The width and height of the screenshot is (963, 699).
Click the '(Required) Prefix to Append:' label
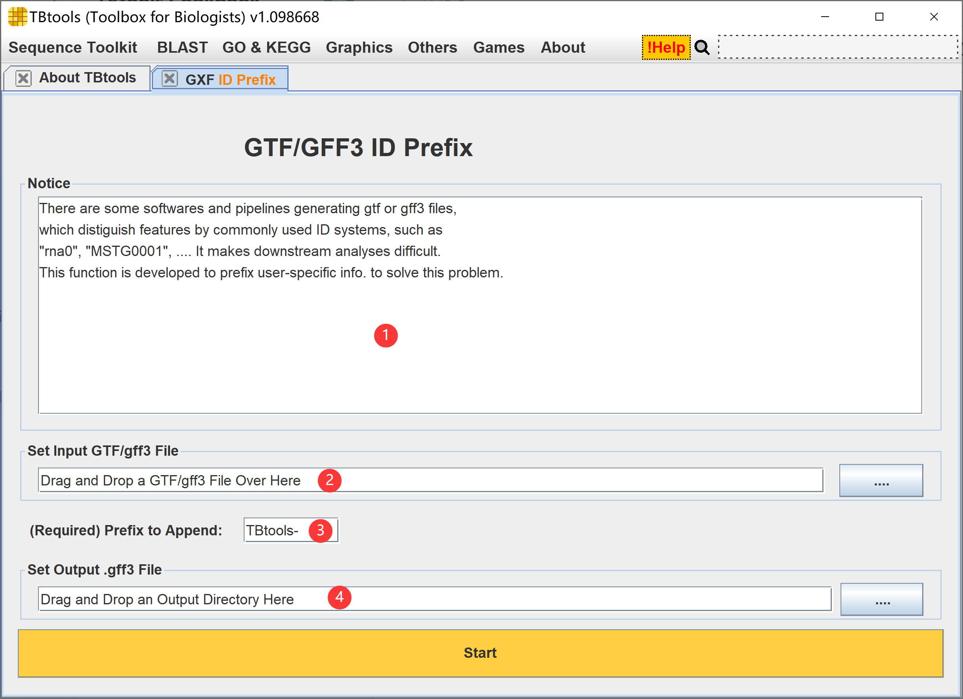[x=126, y=531]
